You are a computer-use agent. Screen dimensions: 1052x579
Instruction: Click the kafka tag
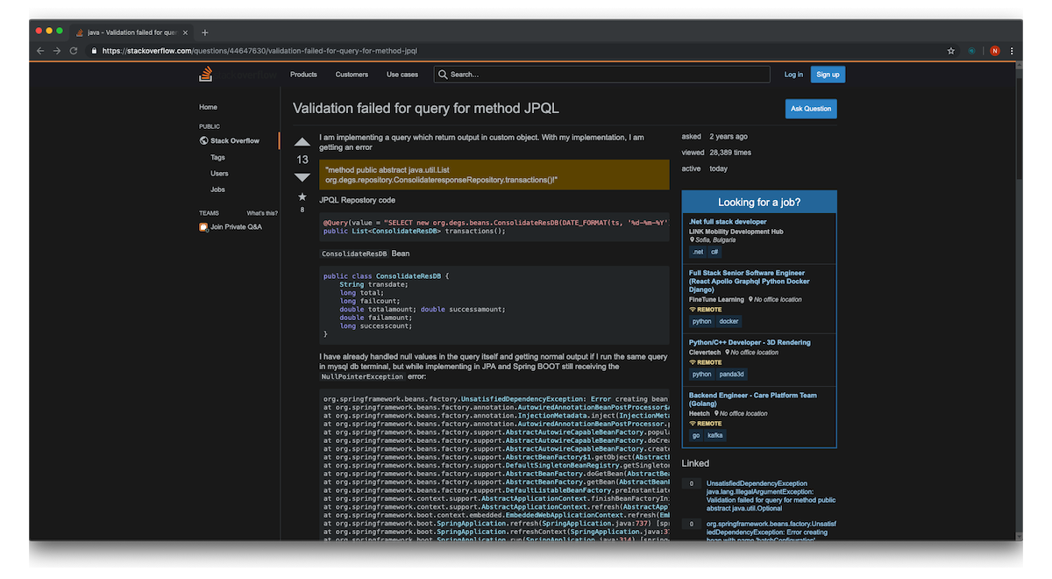point(715,435)
